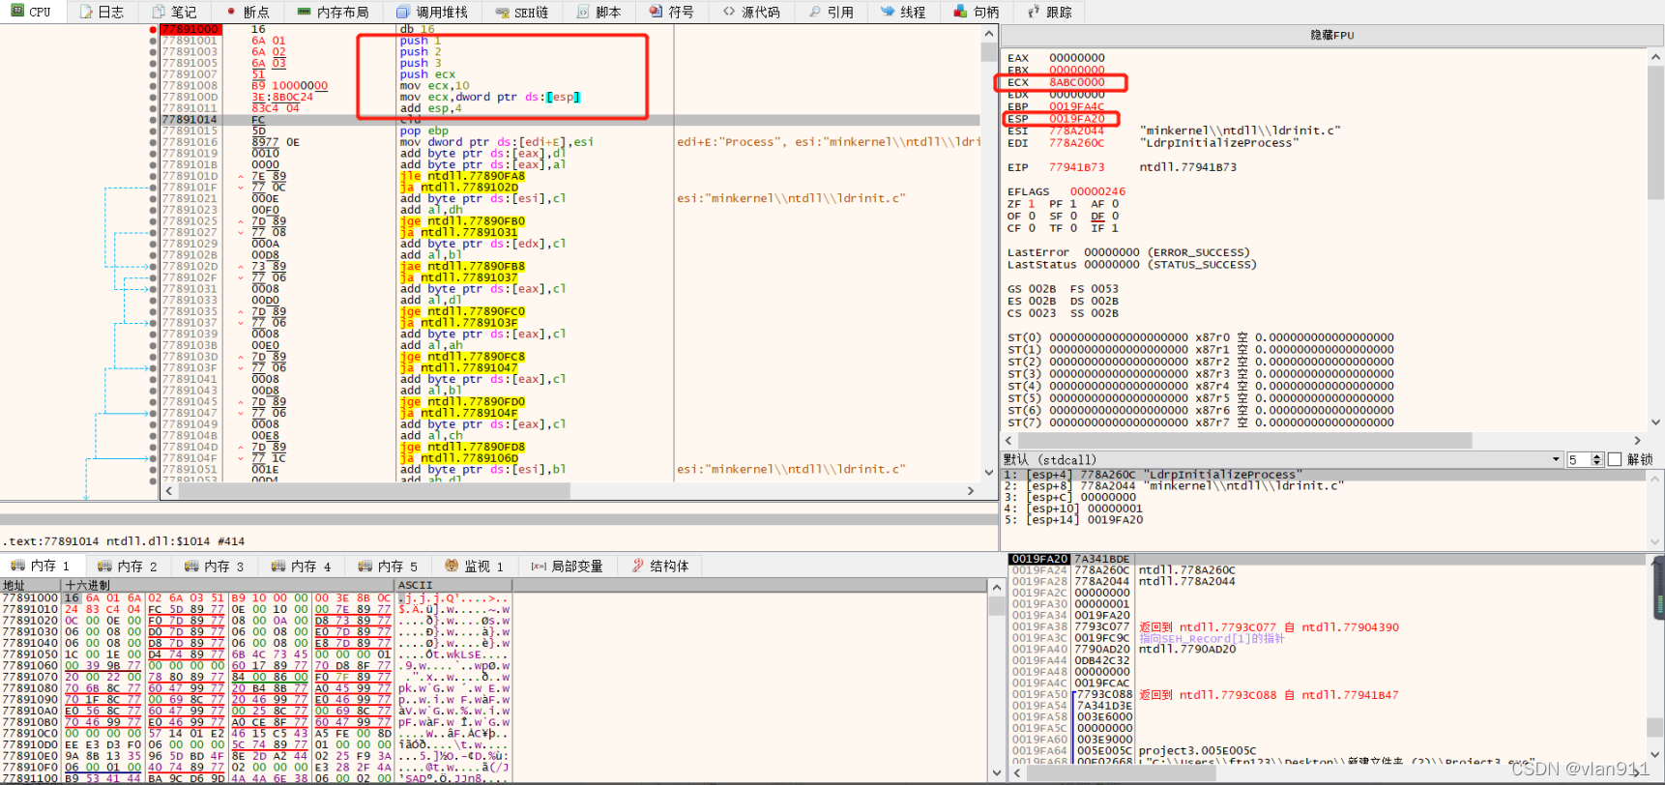
Task: Open the 断点 (breakpoints) tab
Action: pyautogui.click(x=248, y=12)
